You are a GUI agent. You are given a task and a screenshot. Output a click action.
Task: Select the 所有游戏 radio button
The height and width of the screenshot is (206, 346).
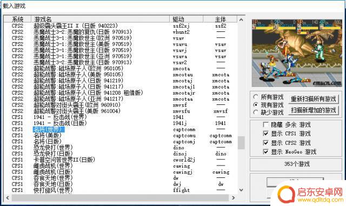(x=256, y=97)
